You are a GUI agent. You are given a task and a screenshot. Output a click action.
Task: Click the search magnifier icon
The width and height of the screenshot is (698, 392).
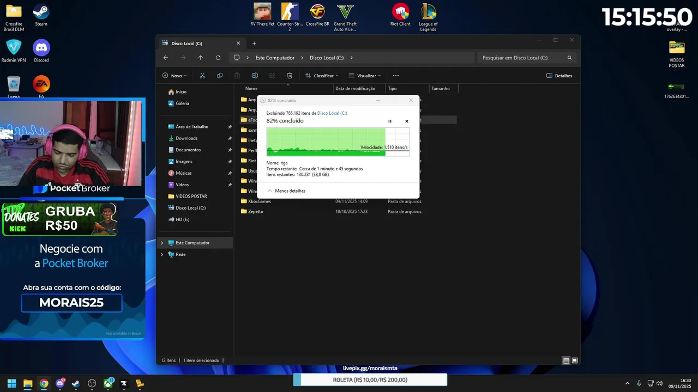[569, 58]
